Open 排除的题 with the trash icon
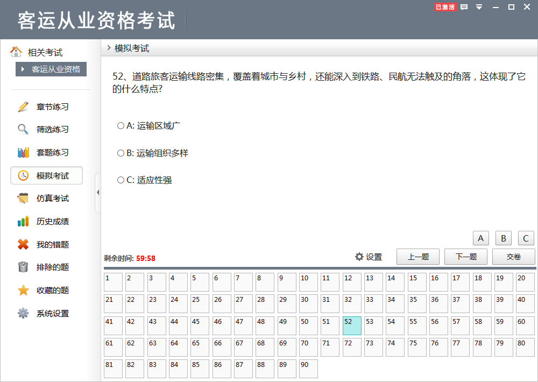The width and height of the screenshot is (538, 382). coord(23,267)
